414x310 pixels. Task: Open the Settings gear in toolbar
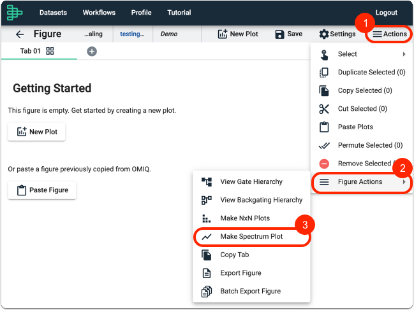337,34
